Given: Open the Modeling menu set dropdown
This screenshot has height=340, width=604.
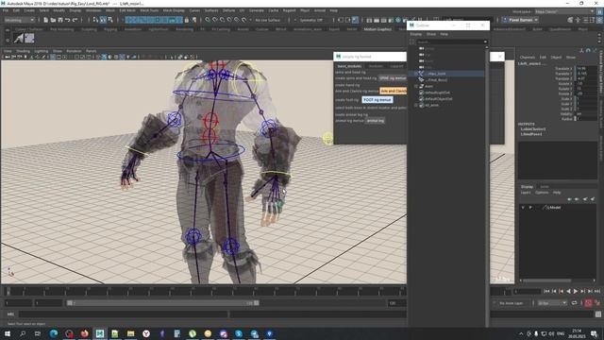Looking at the screenshot, I should tap(20, 20).
